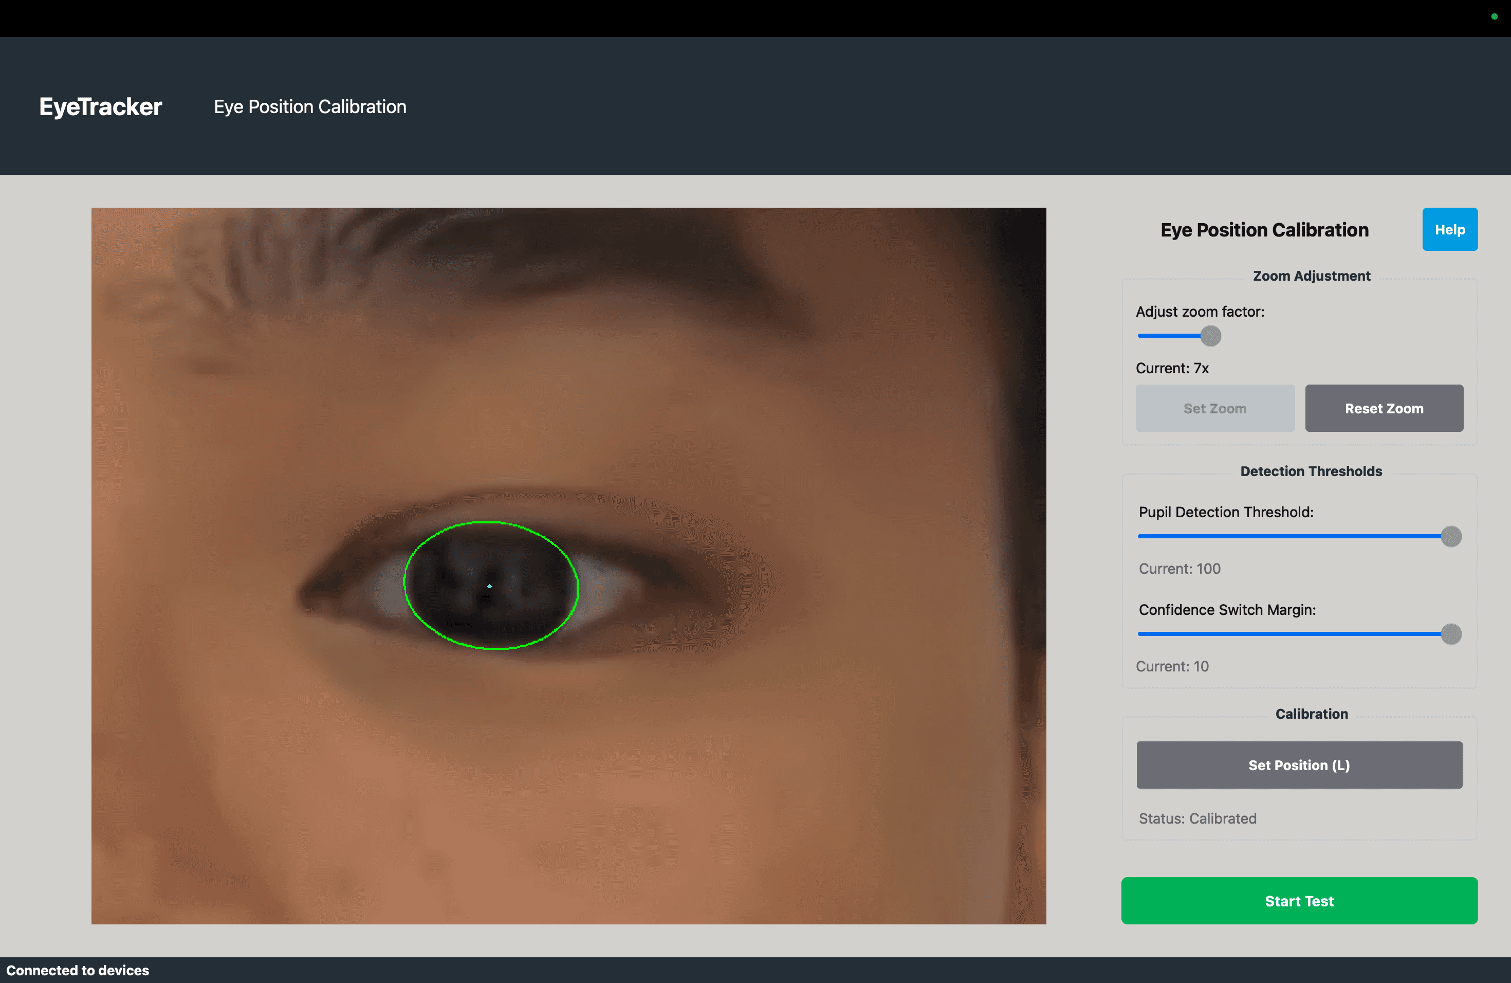Click the EyeTracker logo in header
1511x983 pixels.
pyautogui.click(x=100, y=107)
